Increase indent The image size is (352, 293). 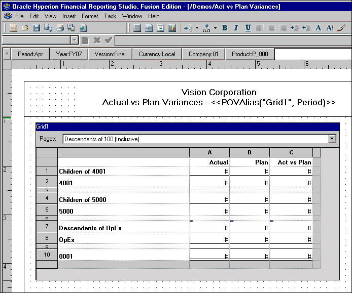(x=295, y=28)
